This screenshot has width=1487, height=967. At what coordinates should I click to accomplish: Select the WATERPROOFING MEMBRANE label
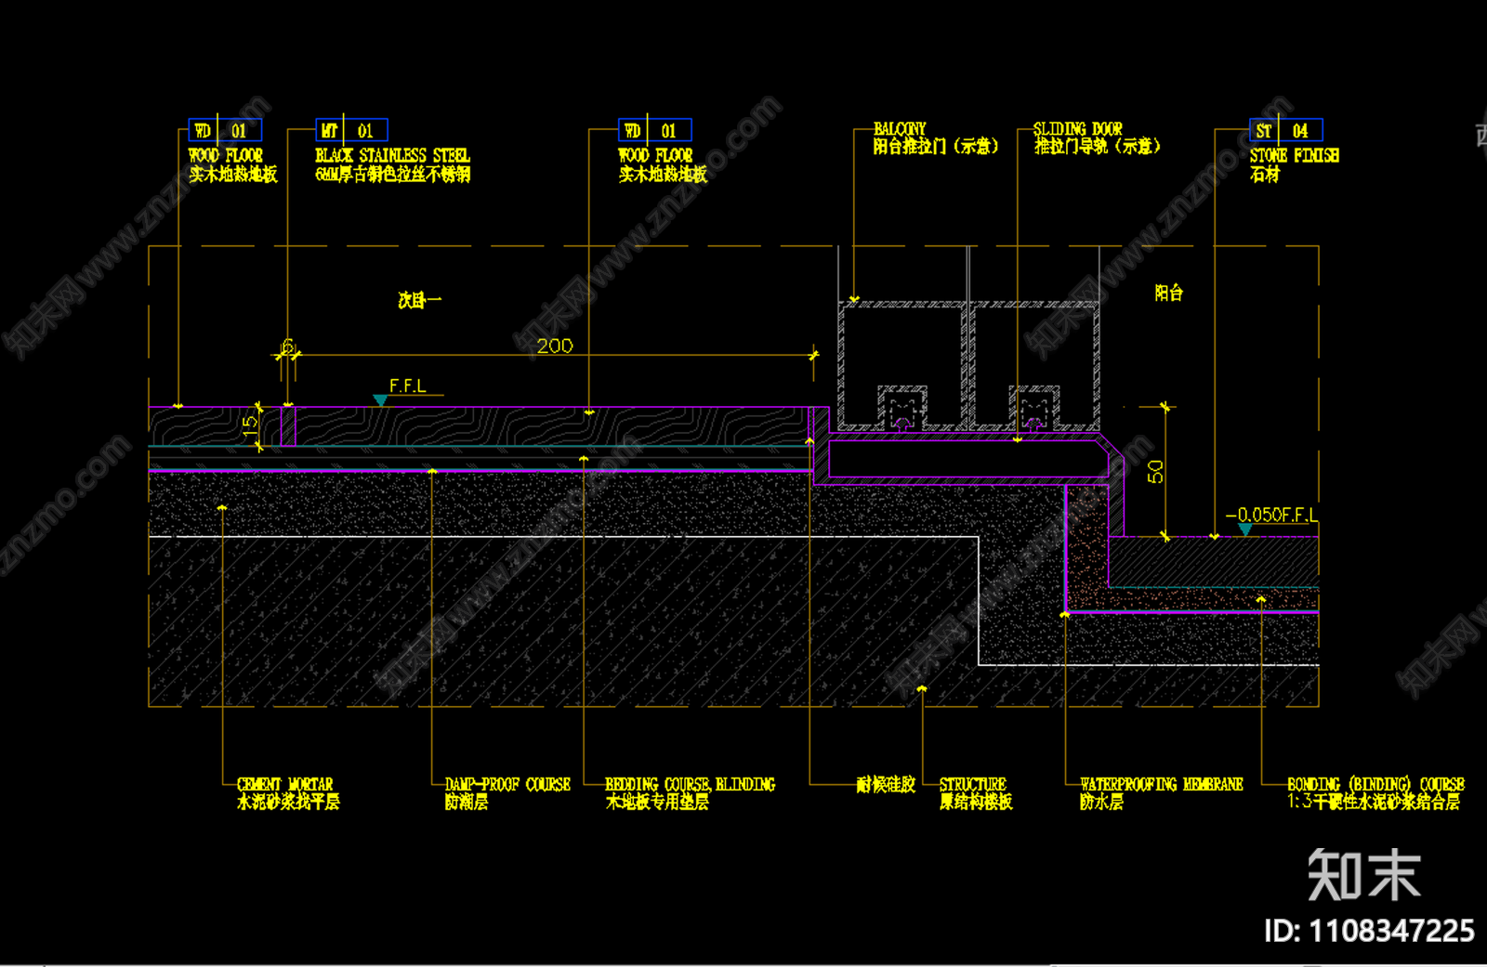click(x=1162, y=785)
